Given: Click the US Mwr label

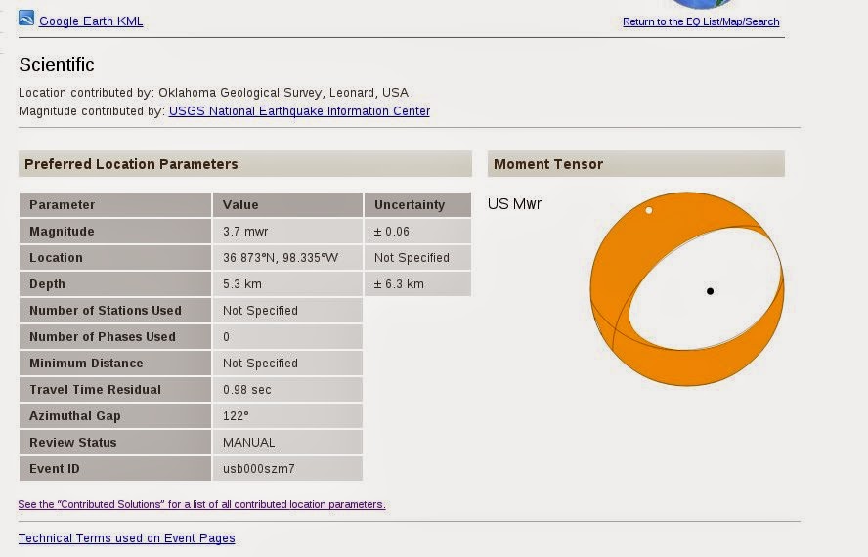Looking at the screenshot, I should coord(514,204).
